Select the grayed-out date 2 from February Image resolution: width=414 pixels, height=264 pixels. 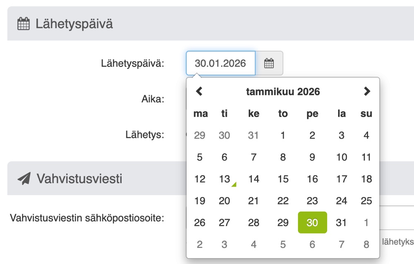click(x=200, y=244)
